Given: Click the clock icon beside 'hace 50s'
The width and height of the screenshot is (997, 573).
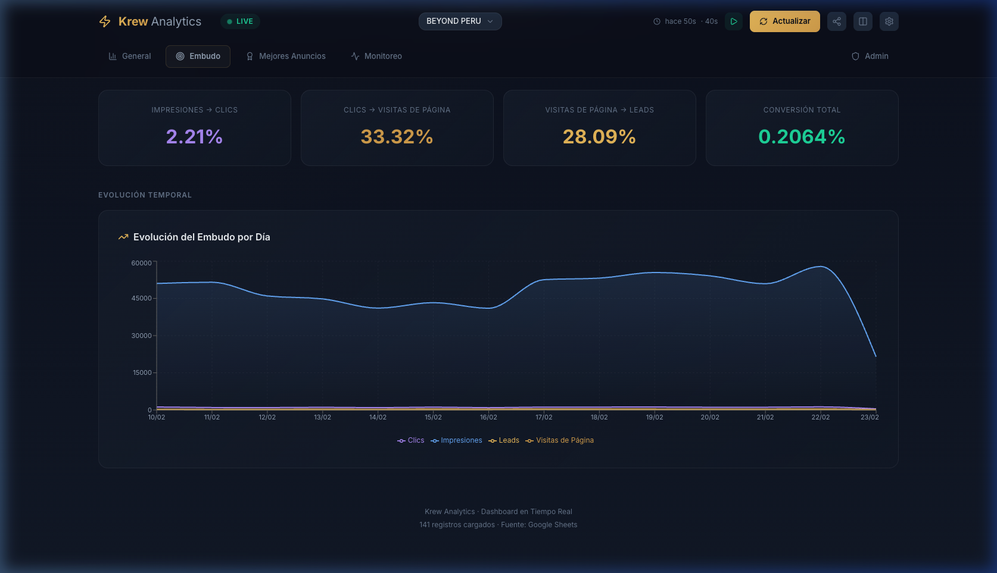Looking at the screenshot, I should 657,21.
